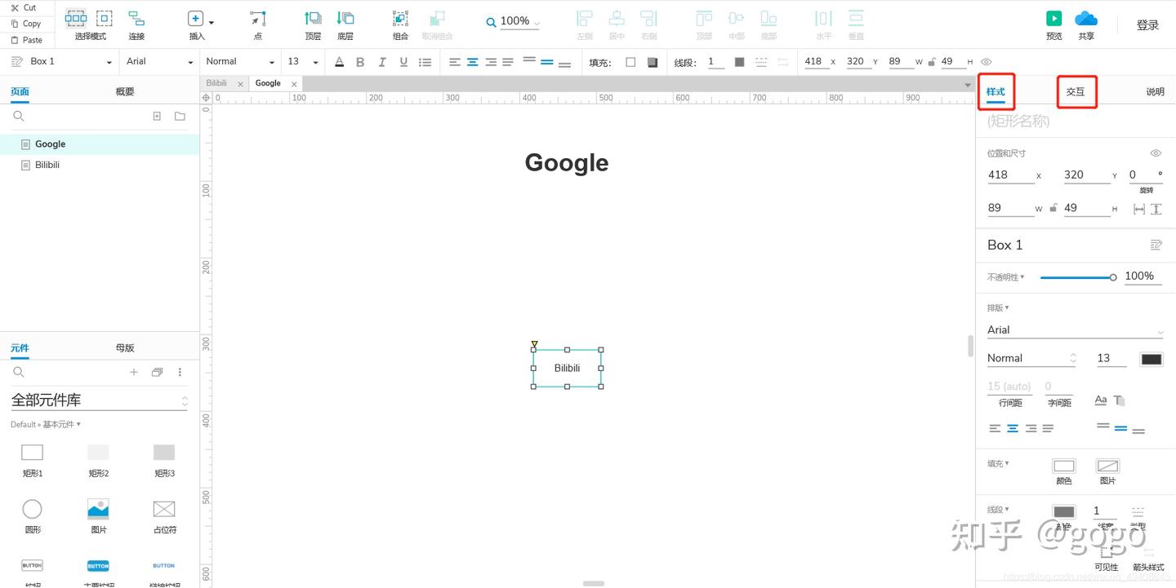Toggle the eye icon beside 位置和尺寸
Image resolution: width=1176 pixels, height=588 pixels.
pyautogui.click(x=1156, y=153)
